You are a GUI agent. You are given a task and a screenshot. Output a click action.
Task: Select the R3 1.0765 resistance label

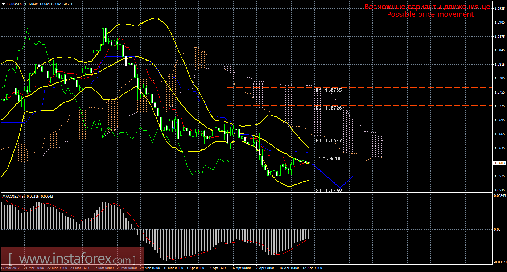click(x=329, y=90)
